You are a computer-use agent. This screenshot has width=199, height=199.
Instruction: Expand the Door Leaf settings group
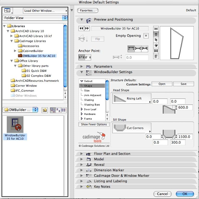(82, 109)
